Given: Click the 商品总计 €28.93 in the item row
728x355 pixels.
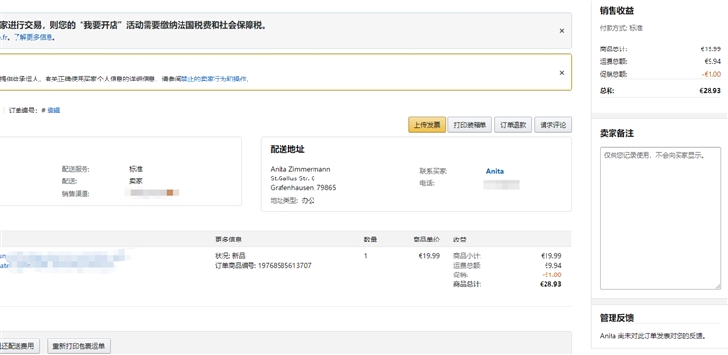Looking at the screenshot, I should 550,284.
